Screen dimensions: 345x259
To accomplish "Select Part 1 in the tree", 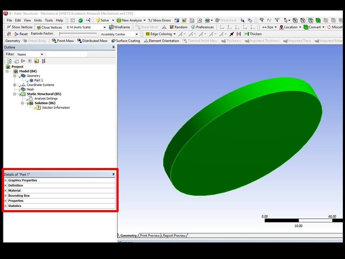I will [x=38, y=80].
